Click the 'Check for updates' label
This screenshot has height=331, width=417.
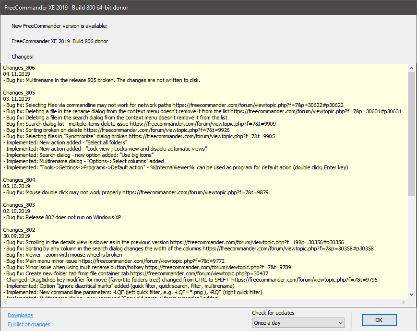273,313
